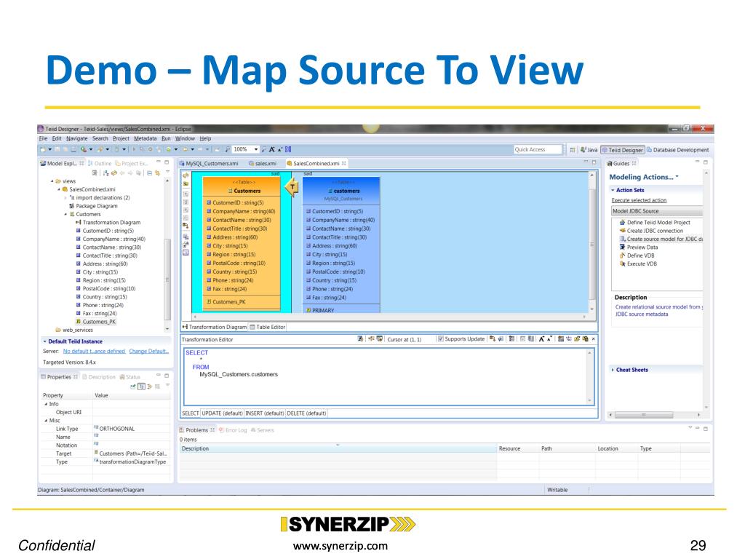Image resolution: width=745 pixels, height=559 pixels.
Task: Click the Customers_PK key icon in orange table
Action: pos(209,301)
